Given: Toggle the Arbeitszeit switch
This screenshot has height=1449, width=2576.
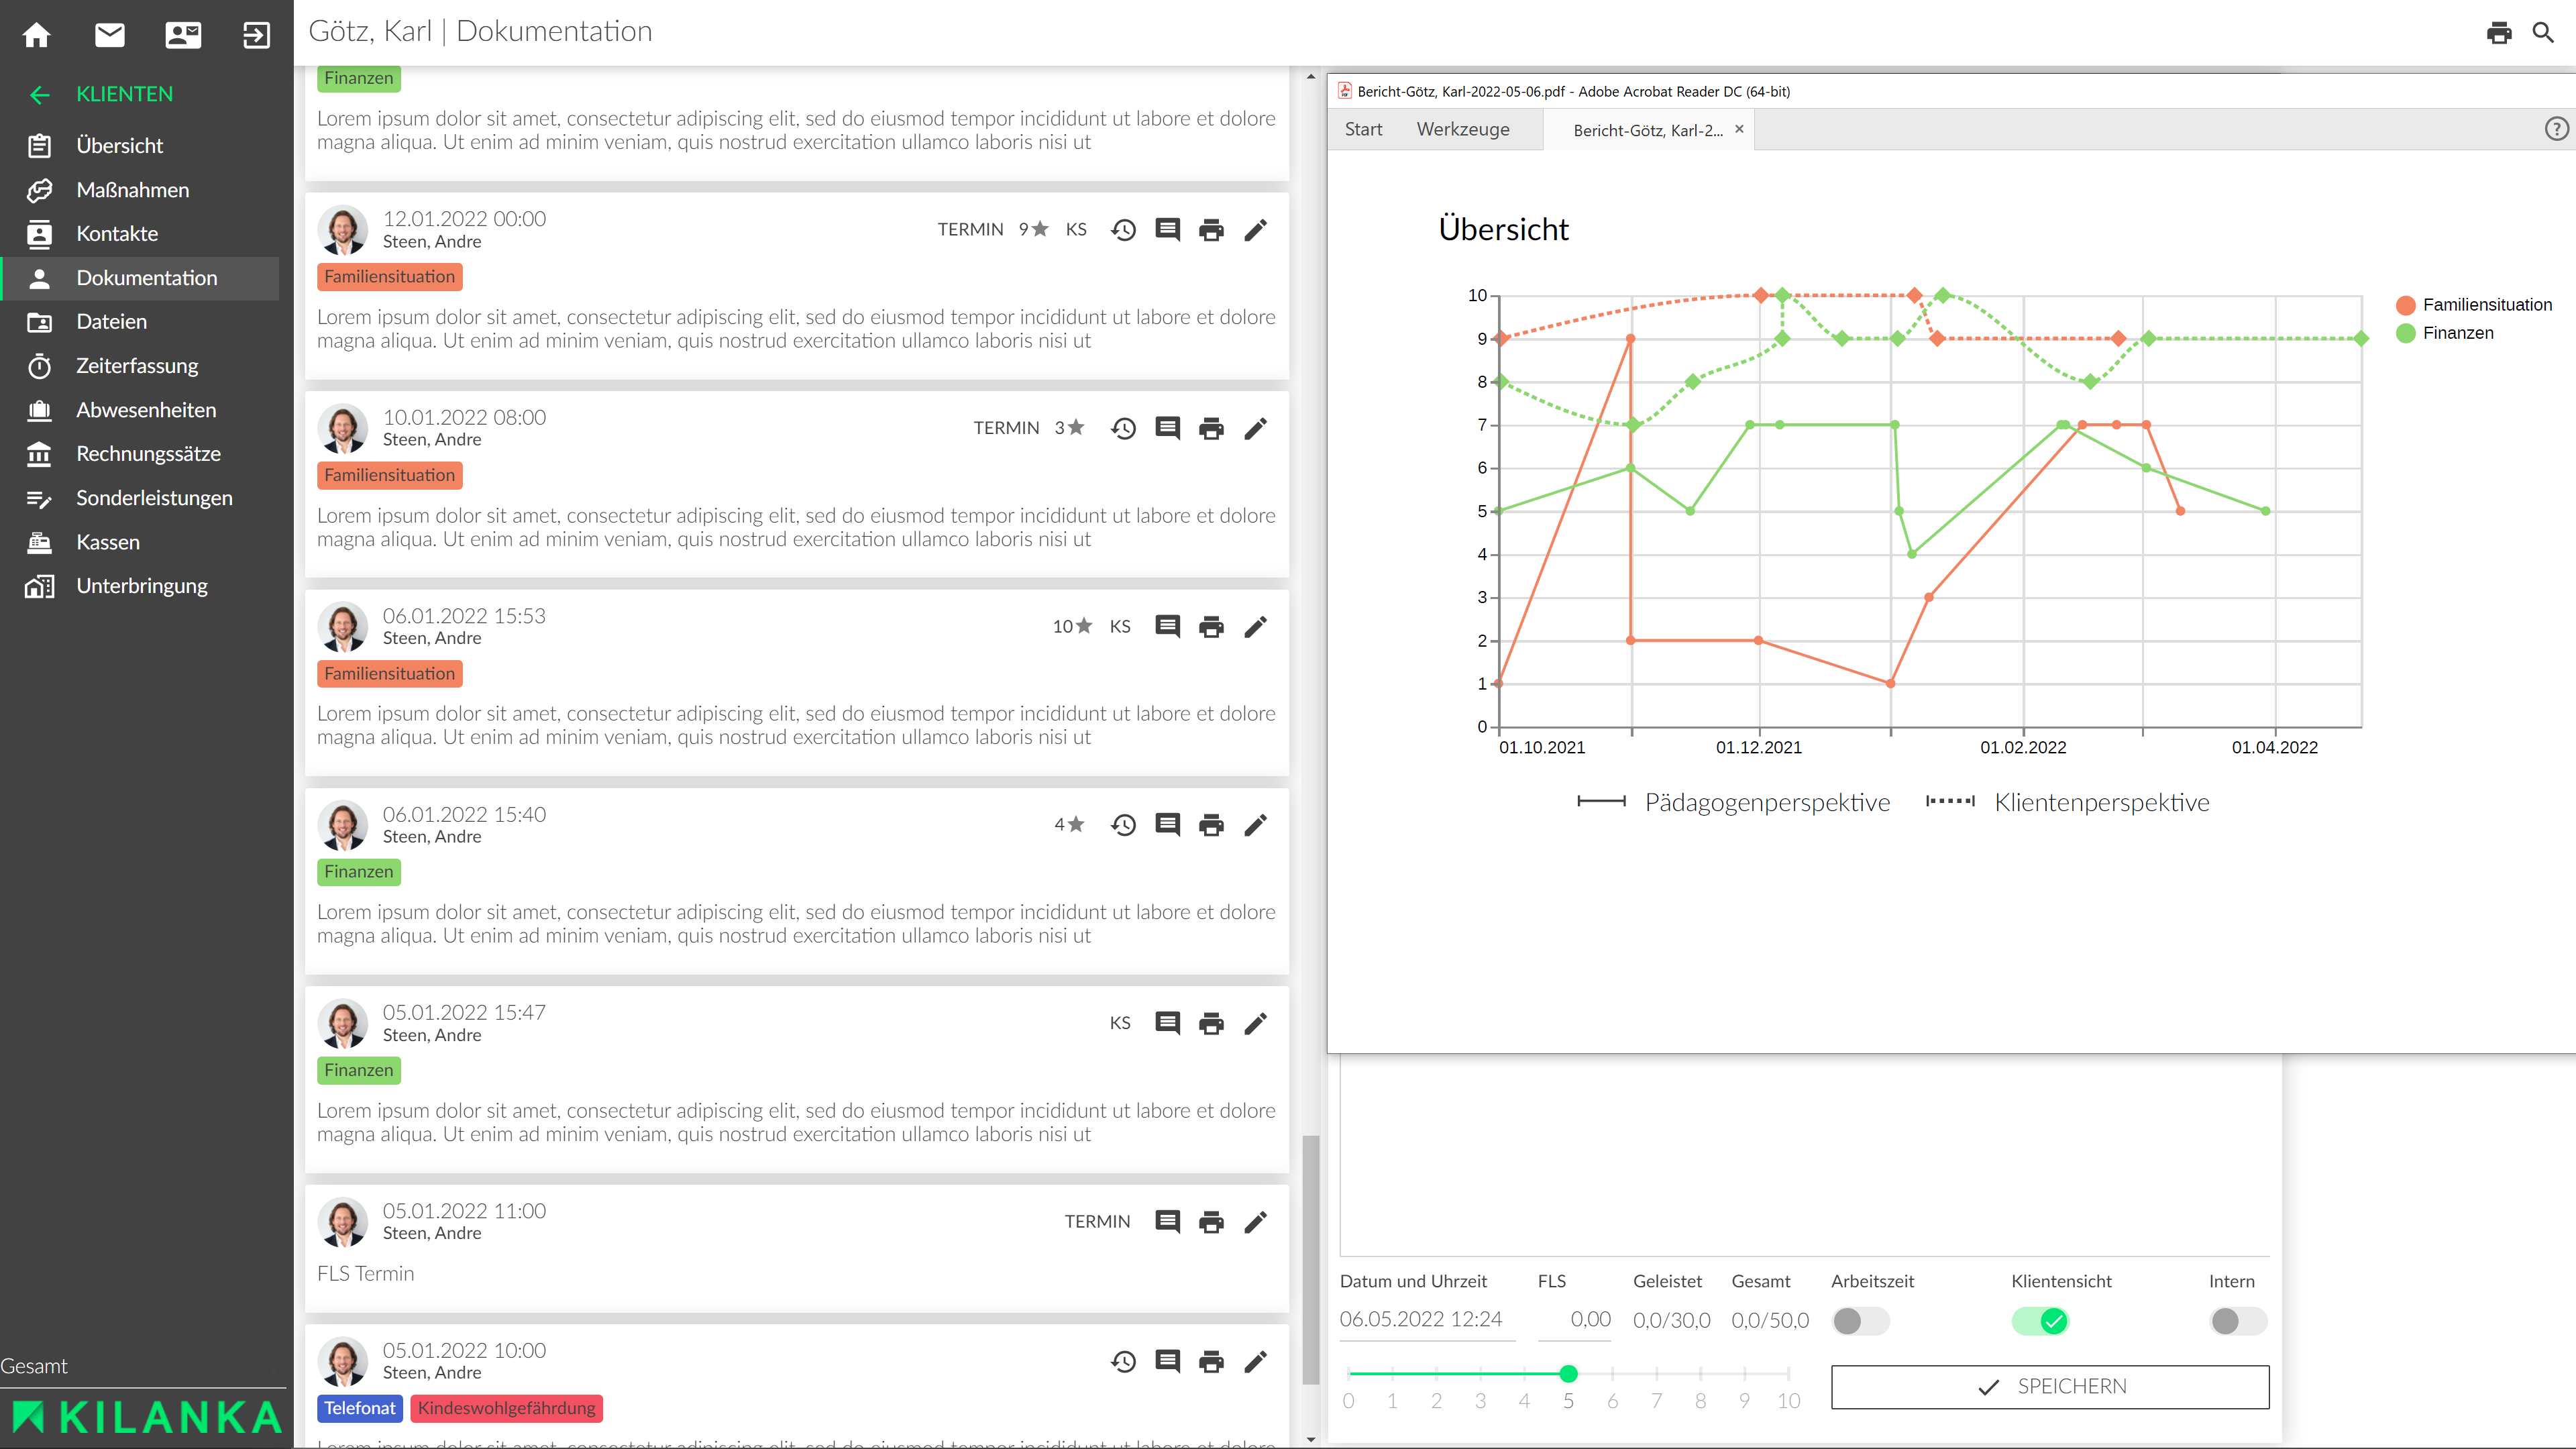Looking at the screenshot, I should (1860, 1321).
